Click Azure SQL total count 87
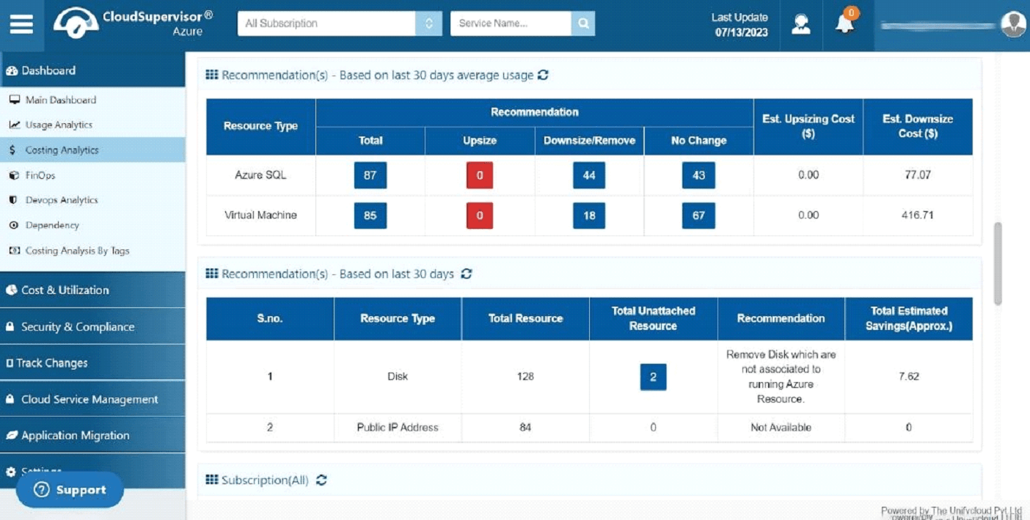This screenshot has height=520, width=1030. tap(370, 175)
